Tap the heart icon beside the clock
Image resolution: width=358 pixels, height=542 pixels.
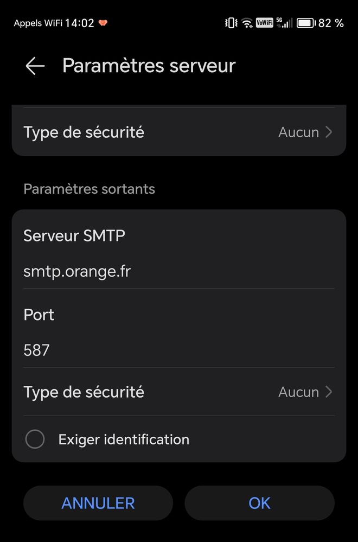click(103, 23)
